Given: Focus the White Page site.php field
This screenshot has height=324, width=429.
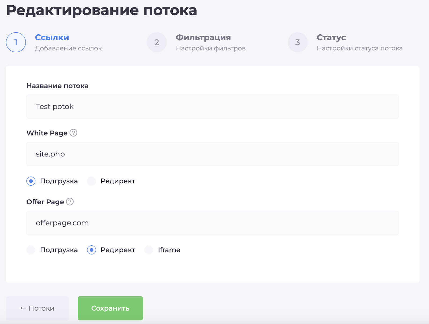Looking at the screenshot, I should tap(213, 154).
